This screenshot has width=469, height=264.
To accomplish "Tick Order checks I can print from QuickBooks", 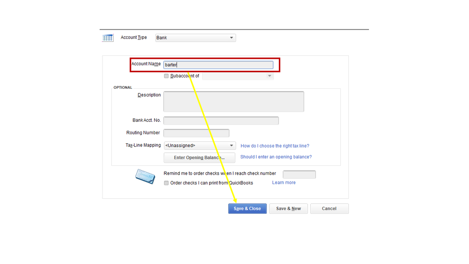I will (166, 183).
